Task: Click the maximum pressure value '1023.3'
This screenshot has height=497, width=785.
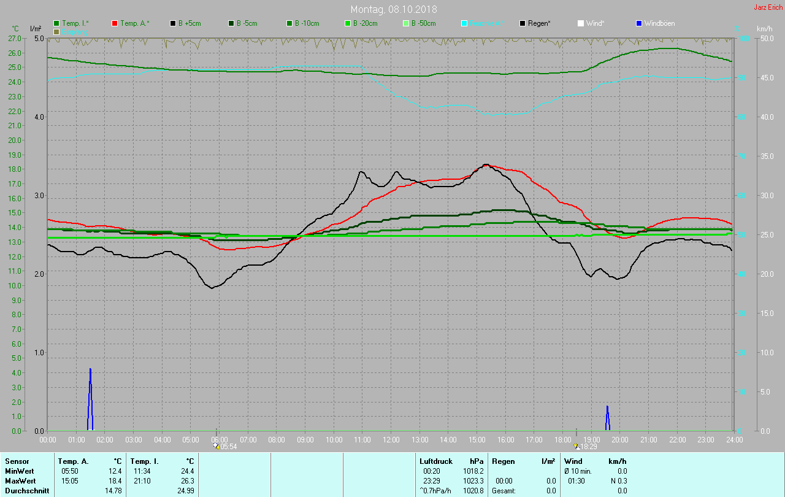Action: (473, 481)
